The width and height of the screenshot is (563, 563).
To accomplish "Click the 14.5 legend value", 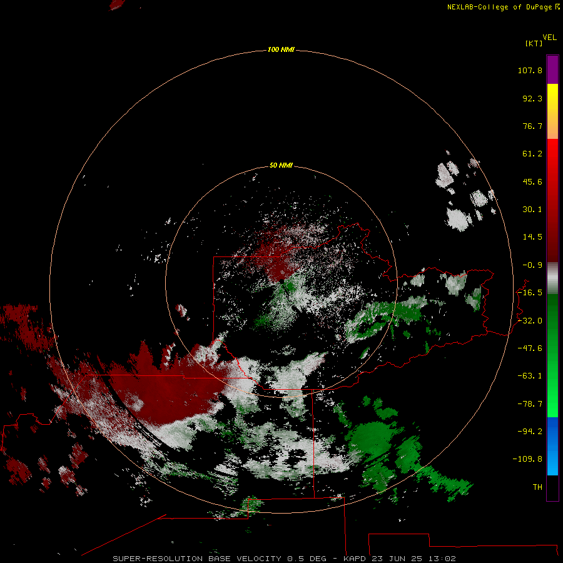I will click(532, 237).
